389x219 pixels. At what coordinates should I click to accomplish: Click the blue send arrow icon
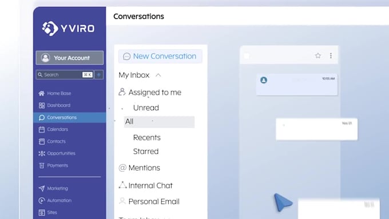point(283,202)
